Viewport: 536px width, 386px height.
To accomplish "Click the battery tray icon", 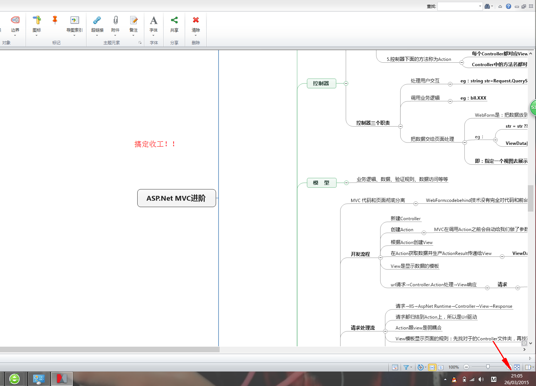I will pos(464,379).
